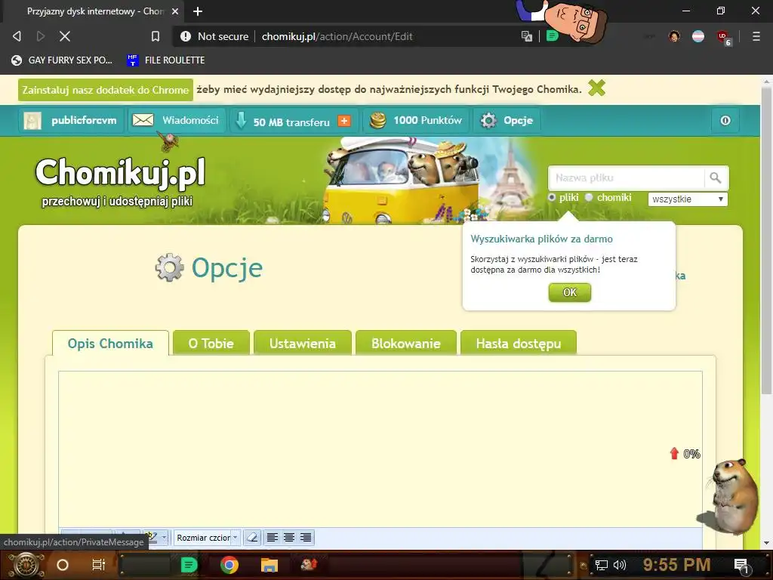The image size is (773, 580).
Task: Open the Cortana circle on taskbar
Action: tap(63, 565)
